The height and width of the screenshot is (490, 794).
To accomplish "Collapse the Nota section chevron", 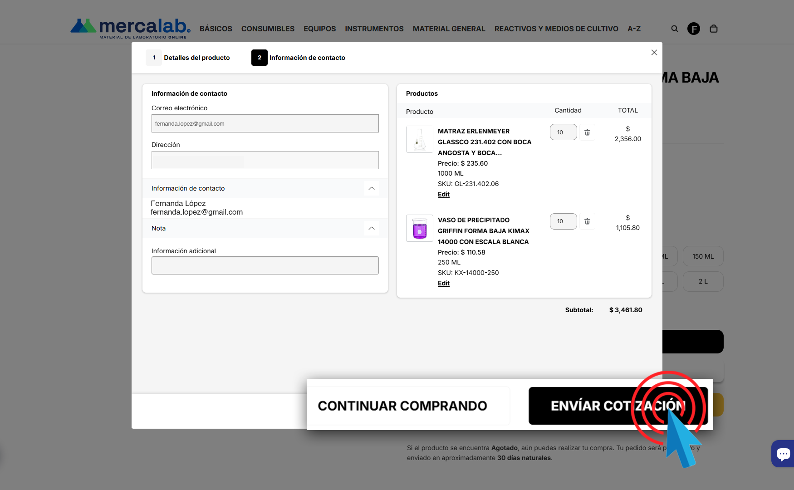I will pos(371,228).
